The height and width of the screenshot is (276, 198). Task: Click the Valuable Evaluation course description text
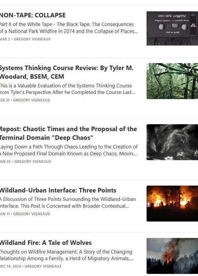coord(68,89)
